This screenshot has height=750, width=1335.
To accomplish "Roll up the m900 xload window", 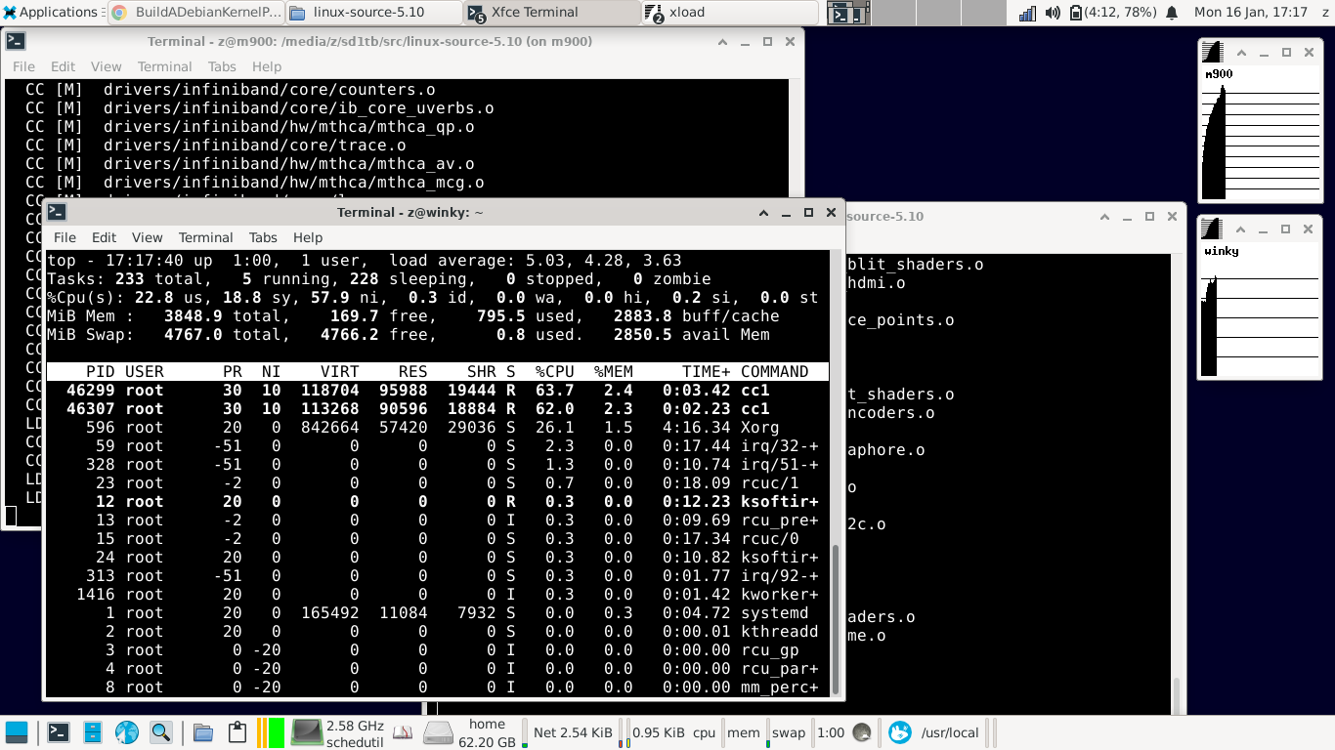I will point(1242,53).
